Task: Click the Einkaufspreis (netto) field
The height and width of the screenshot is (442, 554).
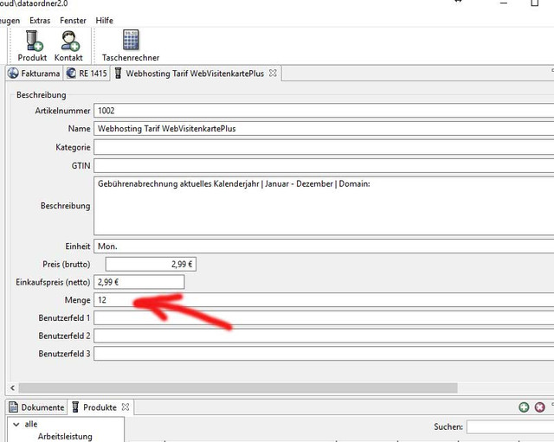Action: (x=138, y=282)
